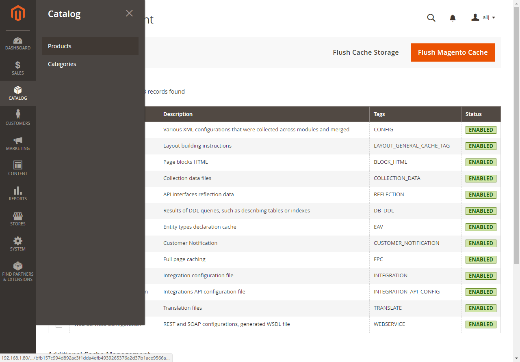Click the ENABLED badge for INTEGRATION_API_CONFIG
Screen dimensions: 520x362
(481, 292)
